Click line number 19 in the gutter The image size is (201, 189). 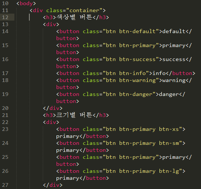click(x=5, y=94)
